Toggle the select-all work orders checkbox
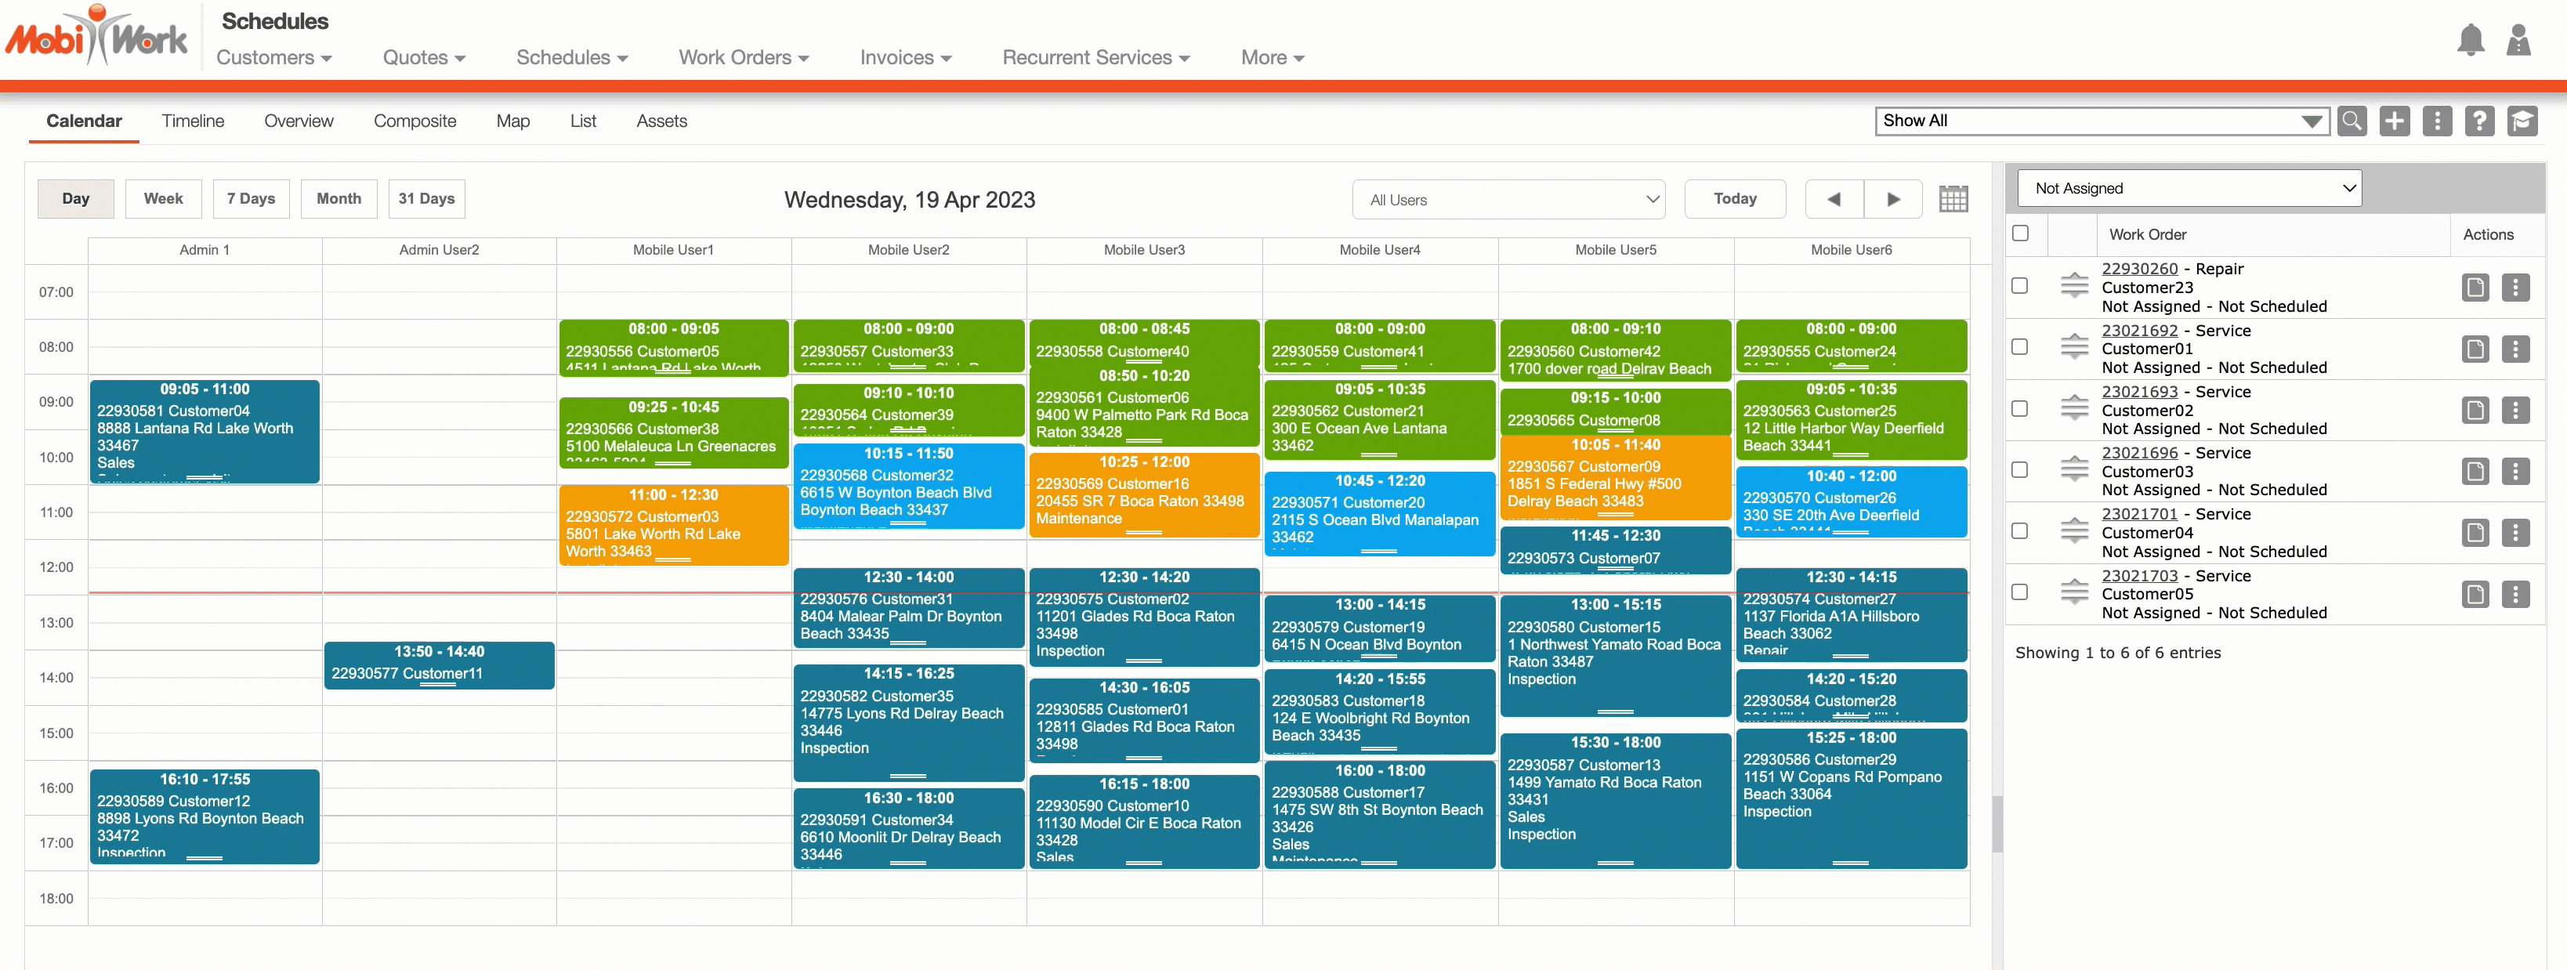2567x970 pixels. pyautogui.click(x=2020, y=233)
